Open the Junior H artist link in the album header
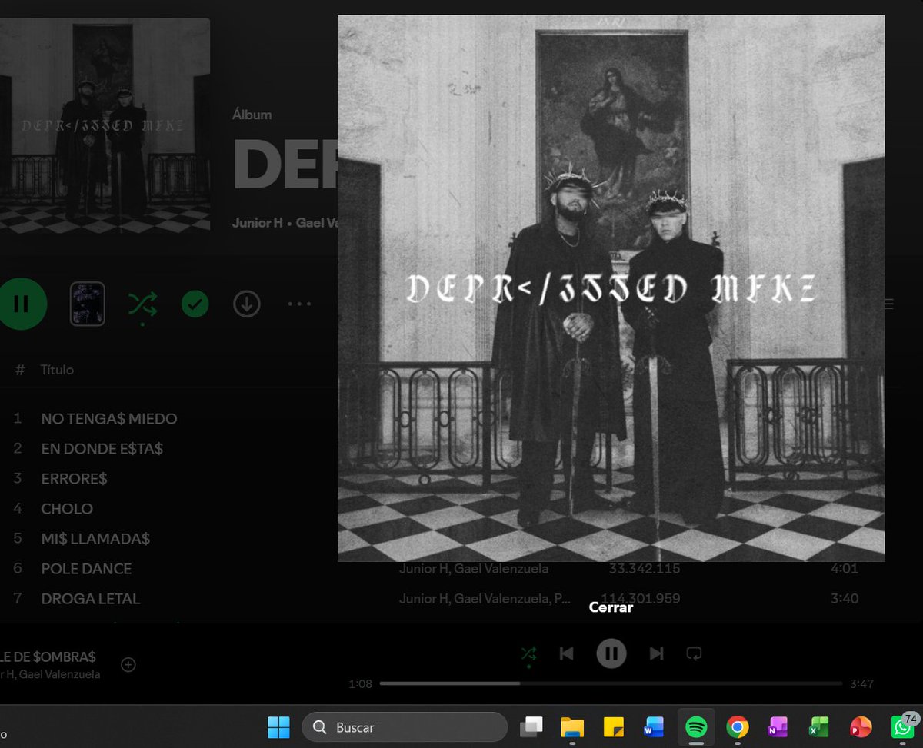This screenshot has height=748, width=923. point(258,223)
